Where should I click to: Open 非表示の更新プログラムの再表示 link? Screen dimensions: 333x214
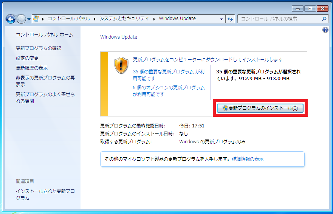(x=45, y=81)
